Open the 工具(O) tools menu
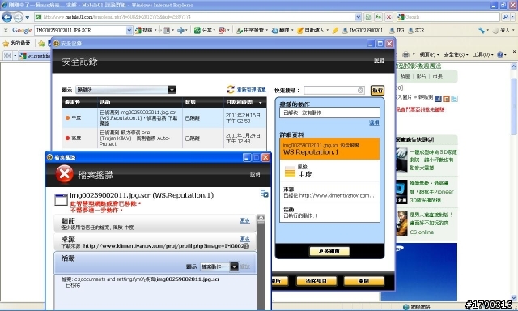This screenshot has width=518, height=311. 482,54
